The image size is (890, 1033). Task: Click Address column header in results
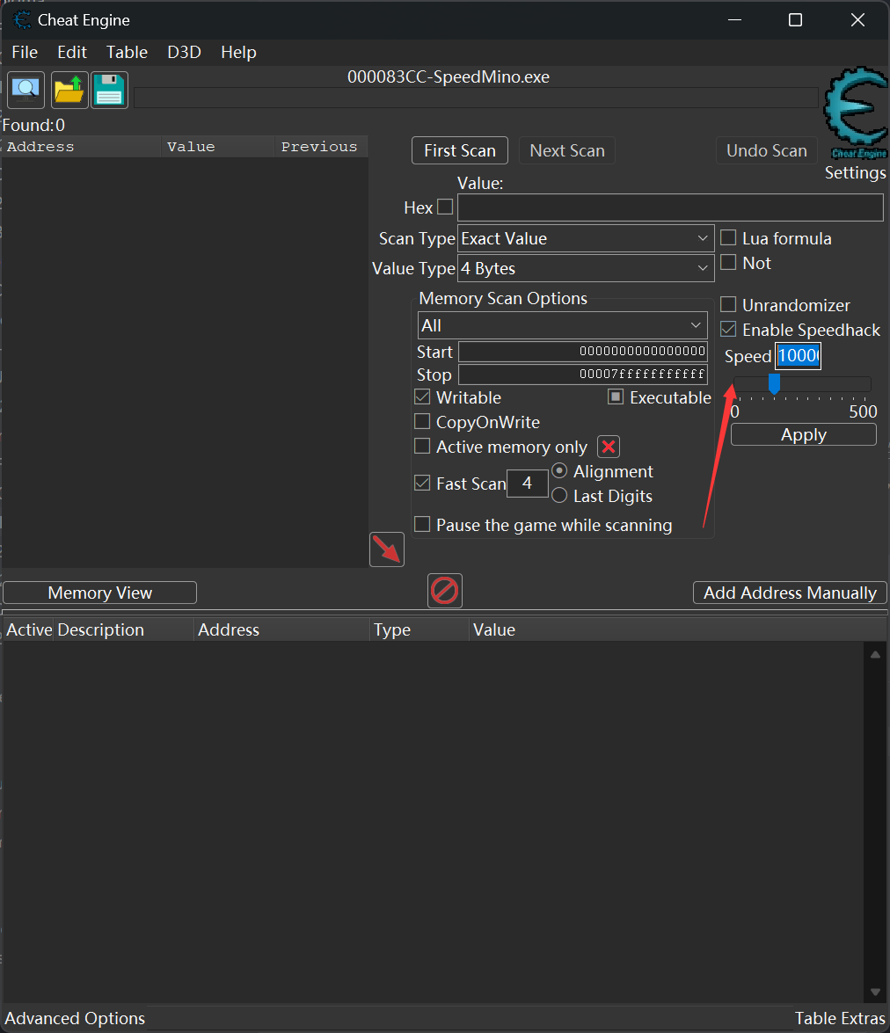(x=81, y=147)
